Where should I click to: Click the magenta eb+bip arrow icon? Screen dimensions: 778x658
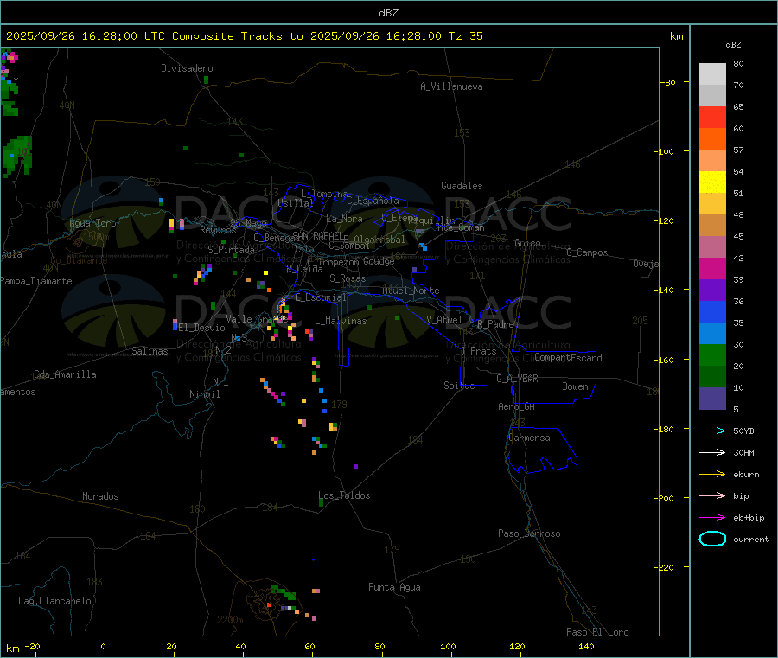(712, 518)
